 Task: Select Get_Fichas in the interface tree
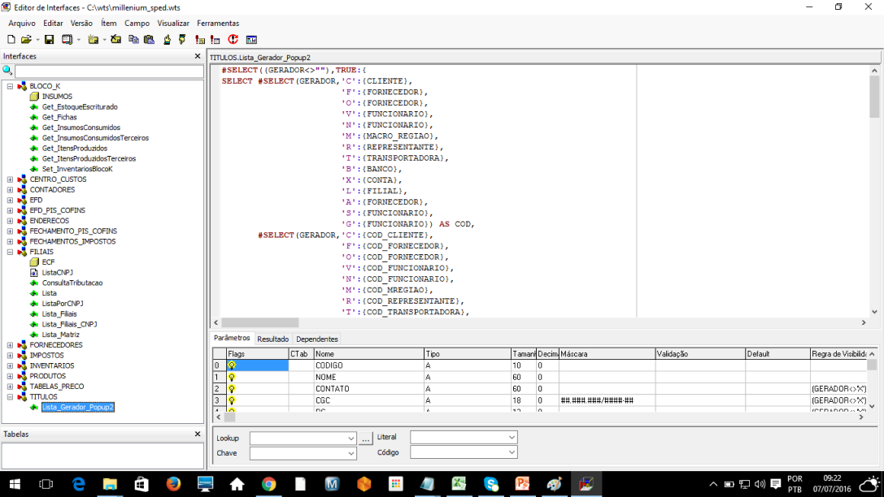pyautogui.click(x=59, y=117)
